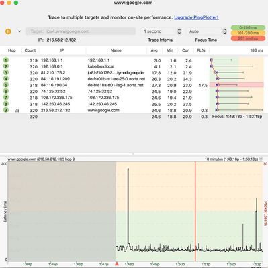Image resolution: width=268 pixels, height=268 pixels.
Task: Select the hop 3 green circle icon
Action: click(x=6, y=72)
